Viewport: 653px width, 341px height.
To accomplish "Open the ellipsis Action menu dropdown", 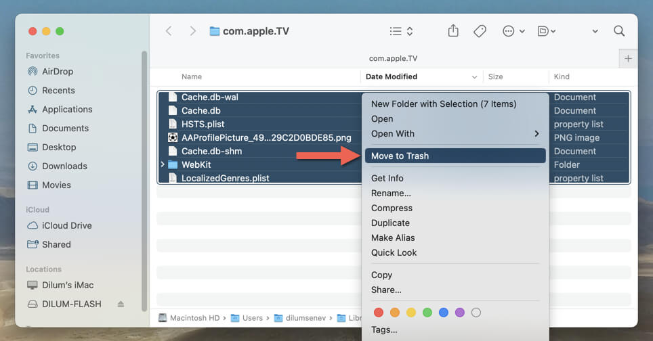I will click(511, 31).
